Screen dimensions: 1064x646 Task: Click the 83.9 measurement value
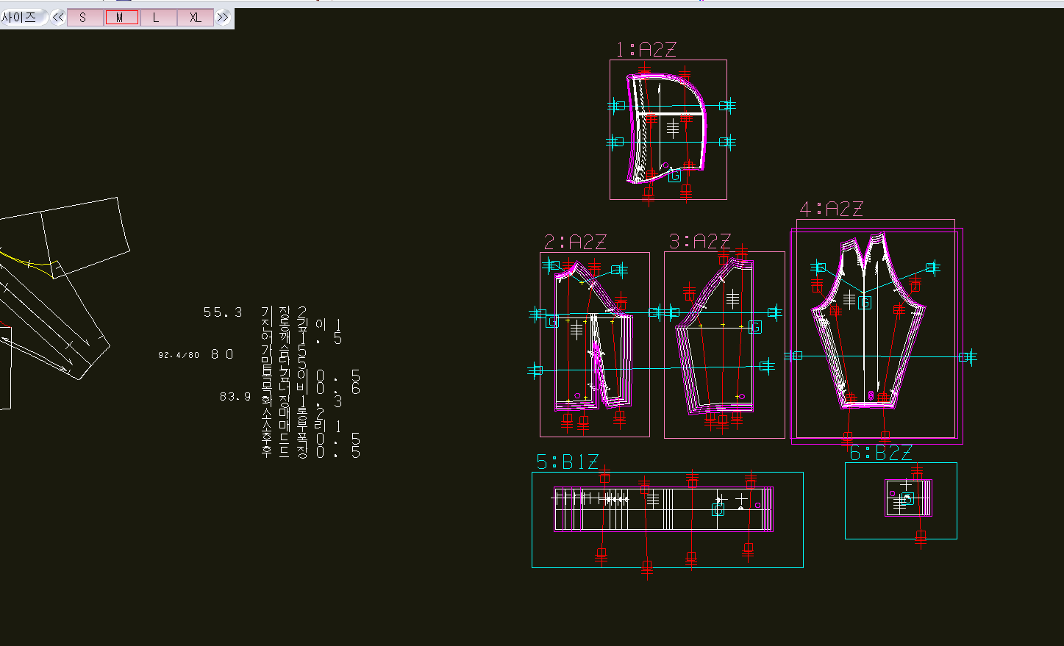235,397
